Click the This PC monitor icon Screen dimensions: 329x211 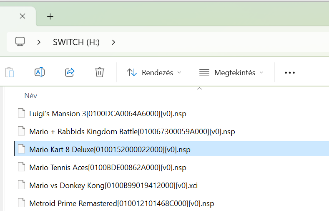pos(20,42)
